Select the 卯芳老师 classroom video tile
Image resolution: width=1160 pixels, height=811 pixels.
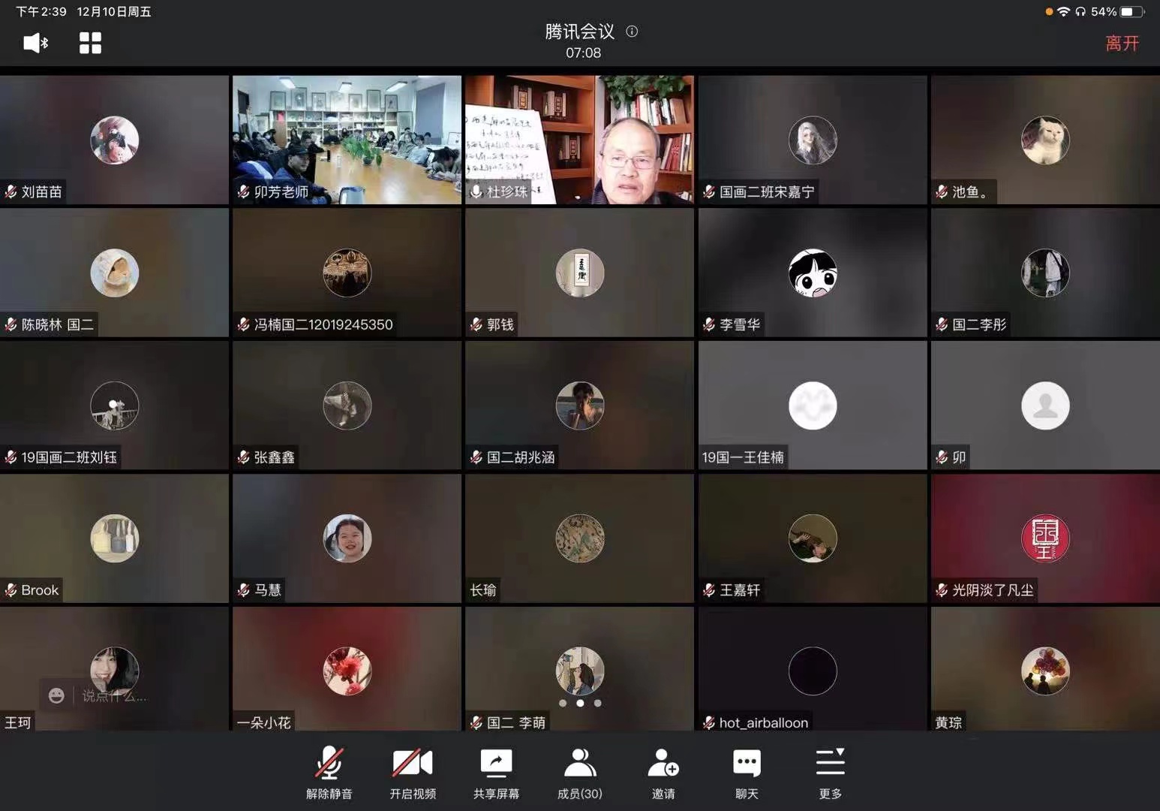coord(347,140)
